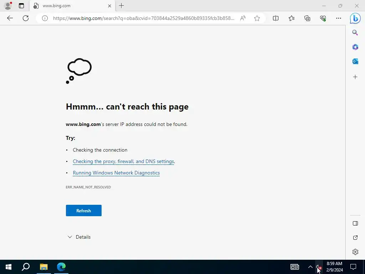Image resolution: width=365 pixels, height=274 pixels.
Task: Click the 'Checking the connection' text
Action: click(100, 150)
